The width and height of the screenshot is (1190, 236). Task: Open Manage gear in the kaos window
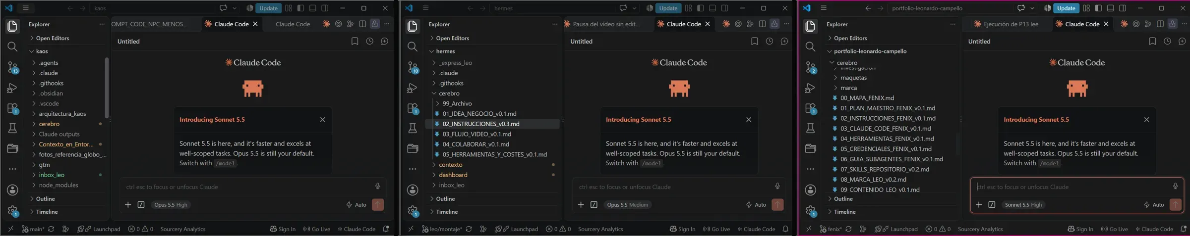point(12,211)
